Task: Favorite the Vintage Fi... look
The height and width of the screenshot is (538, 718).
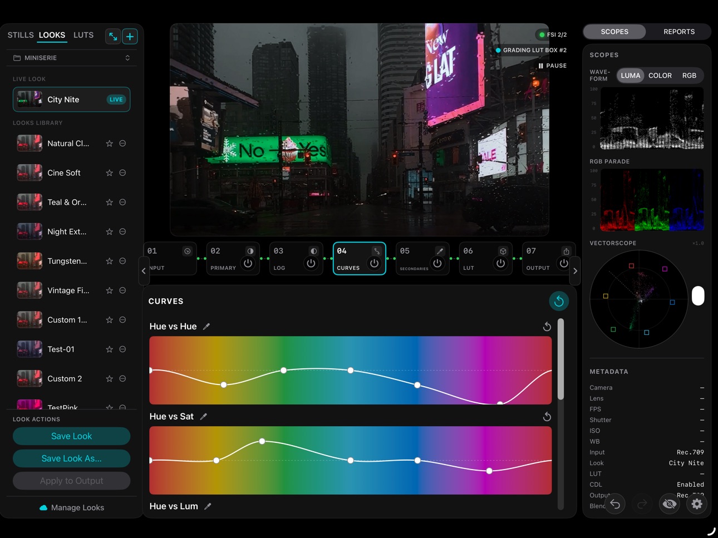Action: pos(109,290)
